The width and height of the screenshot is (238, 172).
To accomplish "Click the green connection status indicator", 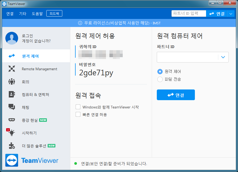I will click(x=76, y=164).
